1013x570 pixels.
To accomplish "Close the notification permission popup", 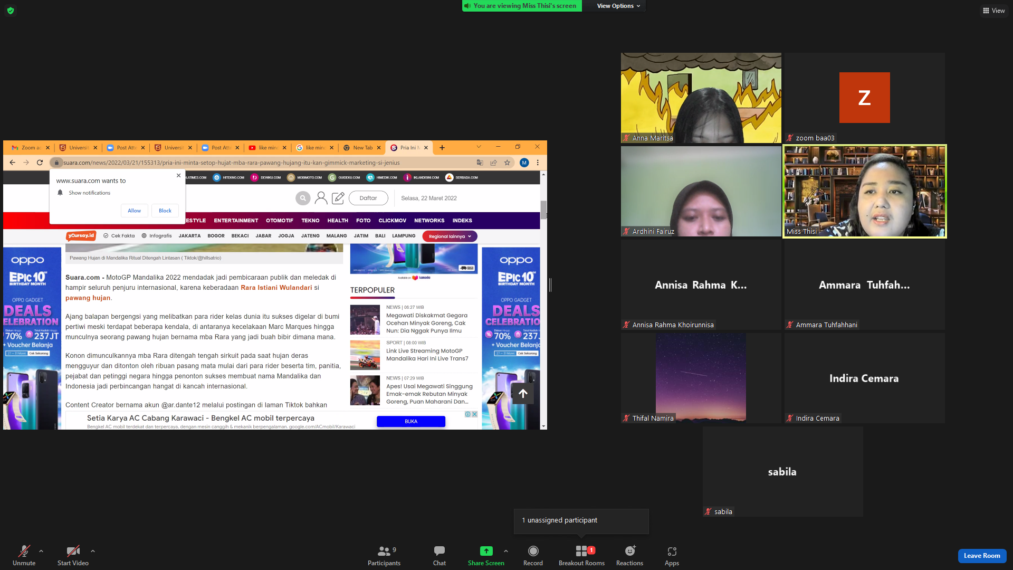I will coord(178,175).
